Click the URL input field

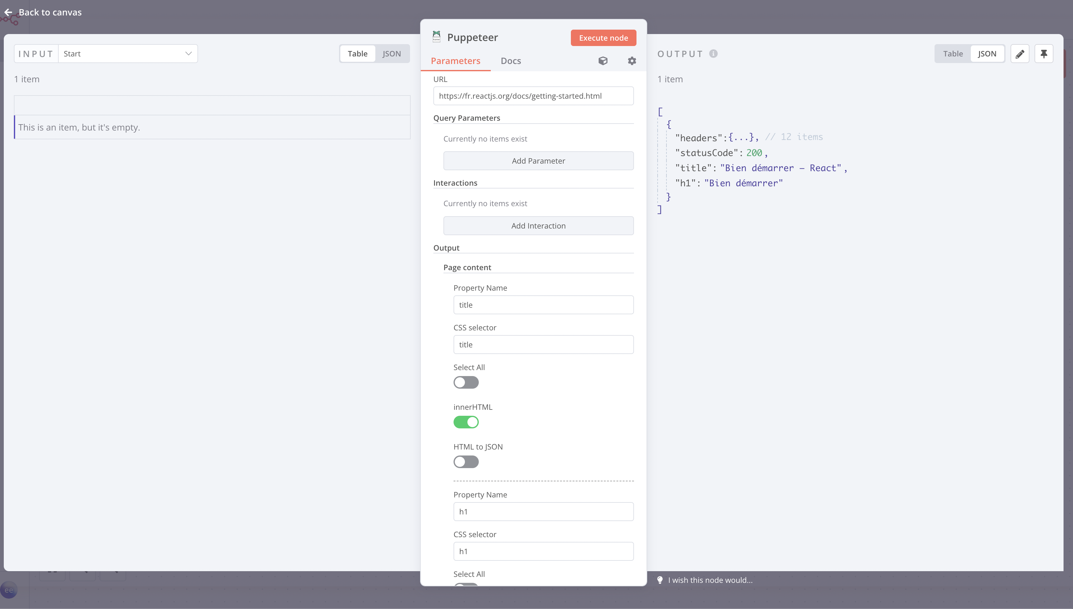pyautogui.click(x=533, y=96)
